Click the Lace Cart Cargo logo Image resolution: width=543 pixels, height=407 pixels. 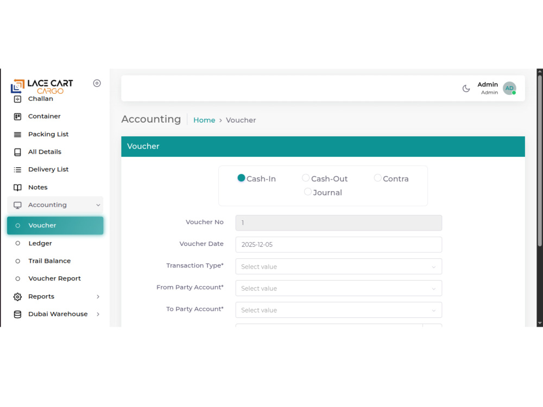[42, 86]
